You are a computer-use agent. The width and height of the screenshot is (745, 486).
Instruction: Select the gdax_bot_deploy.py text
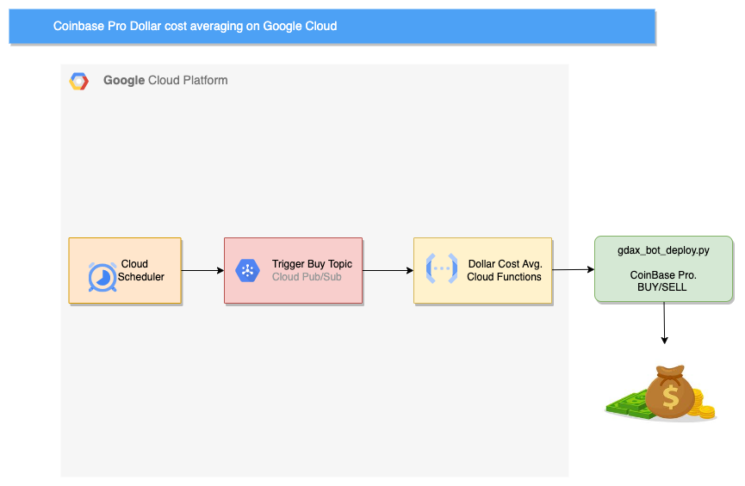pos(663,250)
